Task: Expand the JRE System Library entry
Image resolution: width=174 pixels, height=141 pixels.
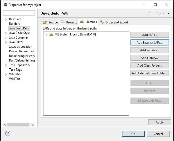Action: 46,35
